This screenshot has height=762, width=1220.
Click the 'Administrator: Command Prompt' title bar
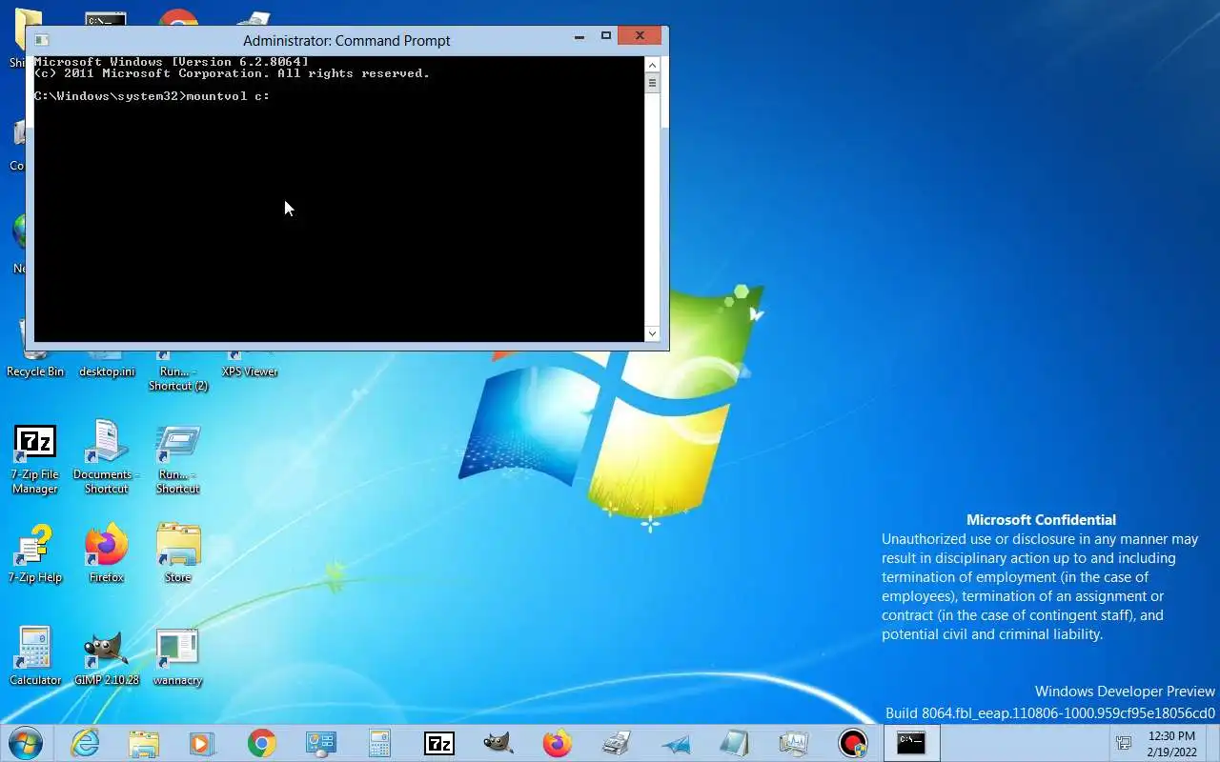pyautogui.click(x=347, y=40)
